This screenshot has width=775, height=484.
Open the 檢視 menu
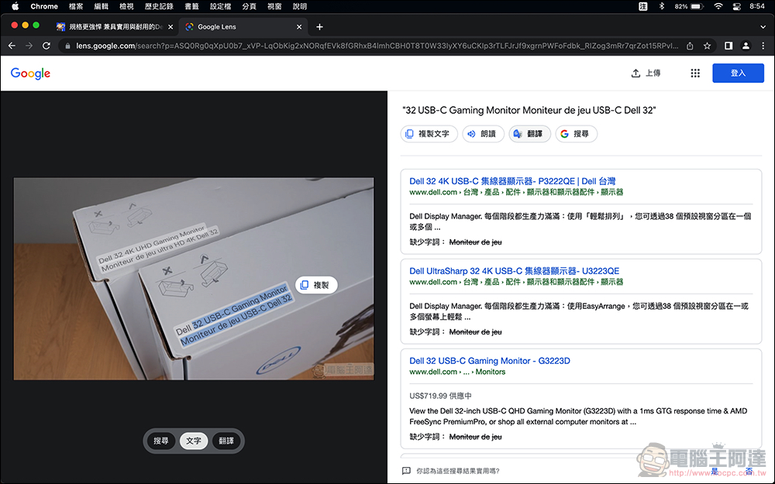click(x=126, y=6)
